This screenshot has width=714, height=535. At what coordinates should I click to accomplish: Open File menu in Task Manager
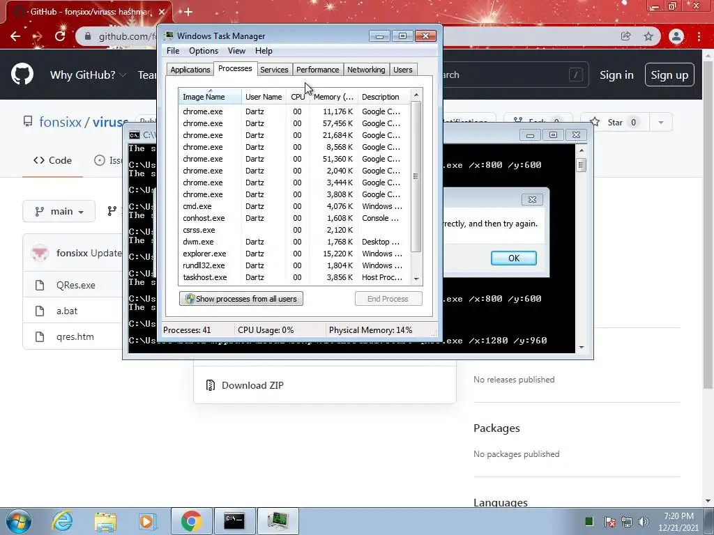pyautogui.click(x=173, y=50)
